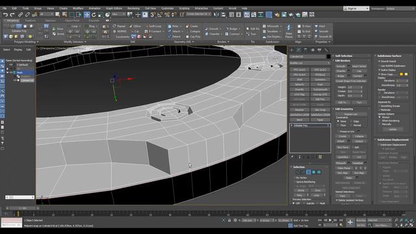
Task: Open the Hierarchy command panel tab
Action: pyautogui.click(x=305, y=50)
